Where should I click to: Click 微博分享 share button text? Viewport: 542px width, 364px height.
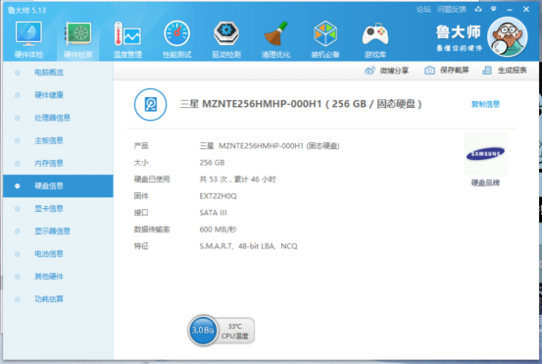[x=394, y=71]
